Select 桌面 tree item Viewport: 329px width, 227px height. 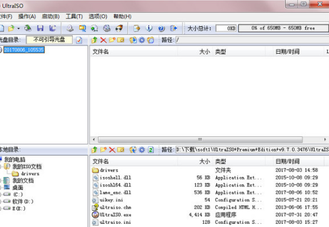pos(18,188)
